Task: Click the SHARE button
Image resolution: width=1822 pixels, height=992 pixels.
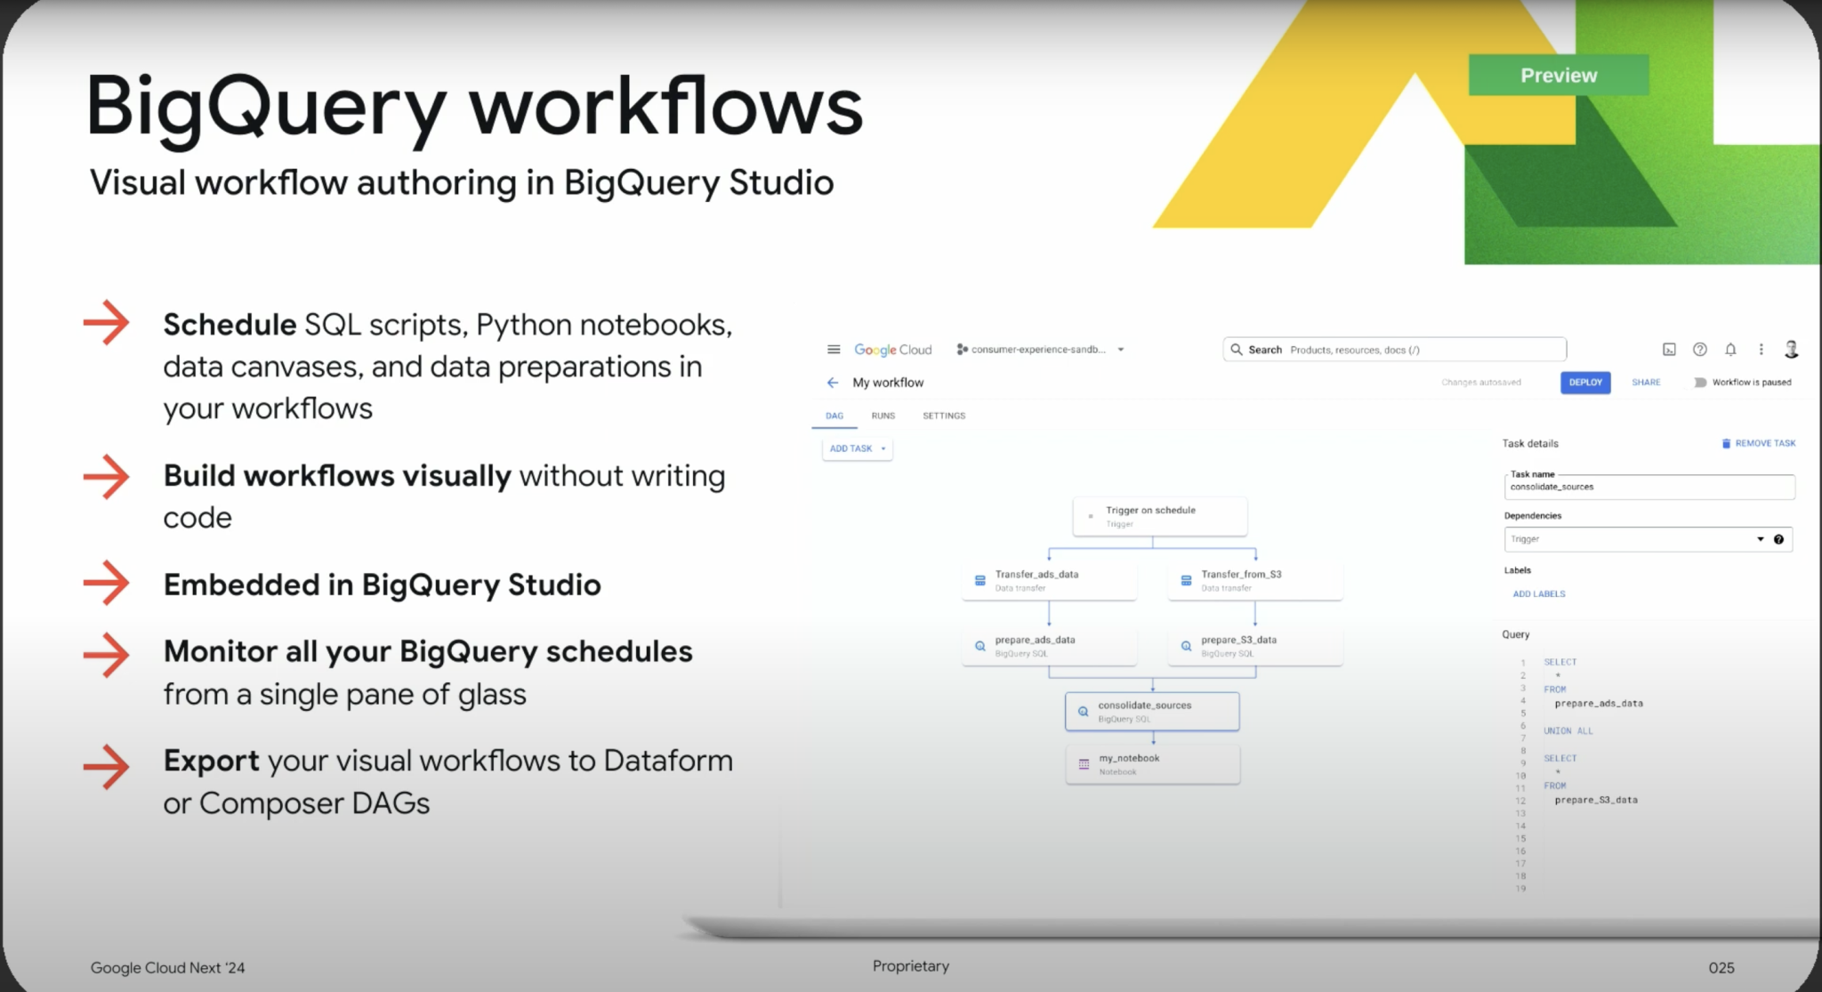Action: (1646, 382)
